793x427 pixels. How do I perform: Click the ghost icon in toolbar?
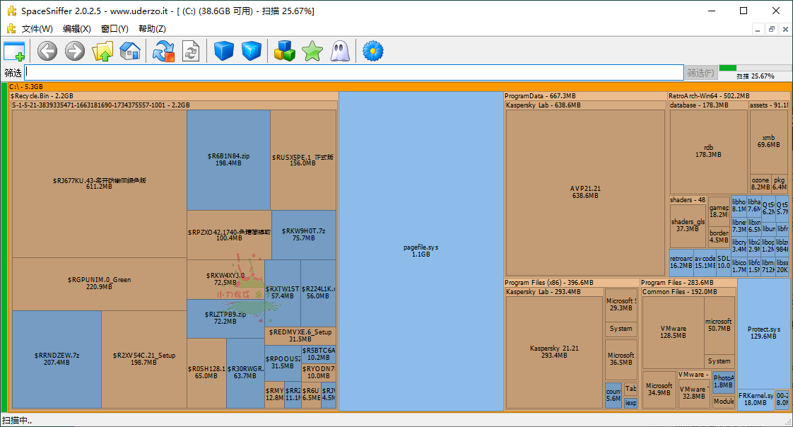point(340,51)
